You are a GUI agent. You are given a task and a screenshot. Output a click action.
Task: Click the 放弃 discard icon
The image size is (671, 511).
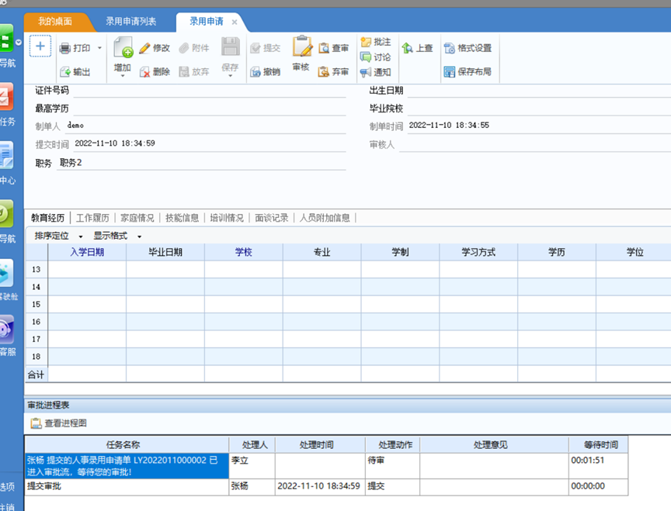pyautogui.click(x=184, y=72)
